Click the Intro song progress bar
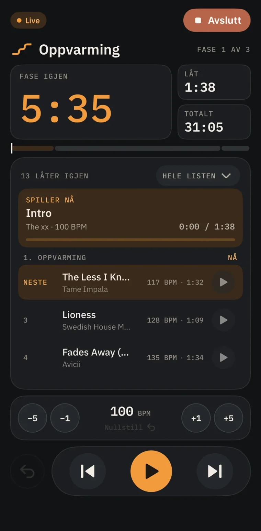 coord(130,240)
